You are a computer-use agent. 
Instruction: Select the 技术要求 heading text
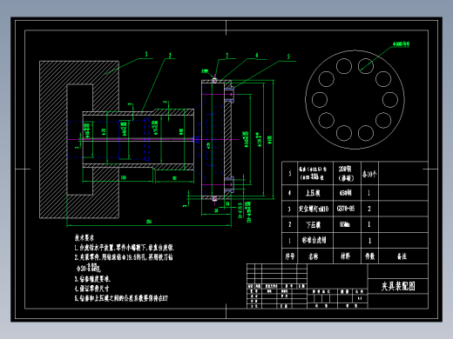85,238
